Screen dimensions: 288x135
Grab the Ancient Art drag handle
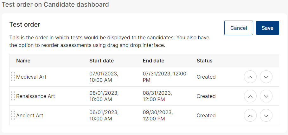[13, 115]
